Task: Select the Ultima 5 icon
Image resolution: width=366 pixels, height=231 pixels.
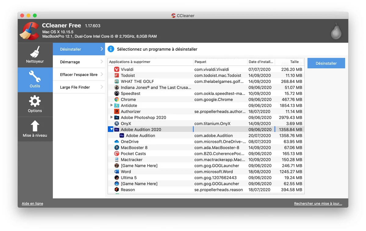Action: coord(117,178)
